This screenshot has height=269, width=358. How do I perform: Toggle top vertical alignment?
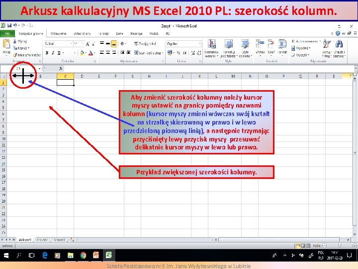coord(102,43)
